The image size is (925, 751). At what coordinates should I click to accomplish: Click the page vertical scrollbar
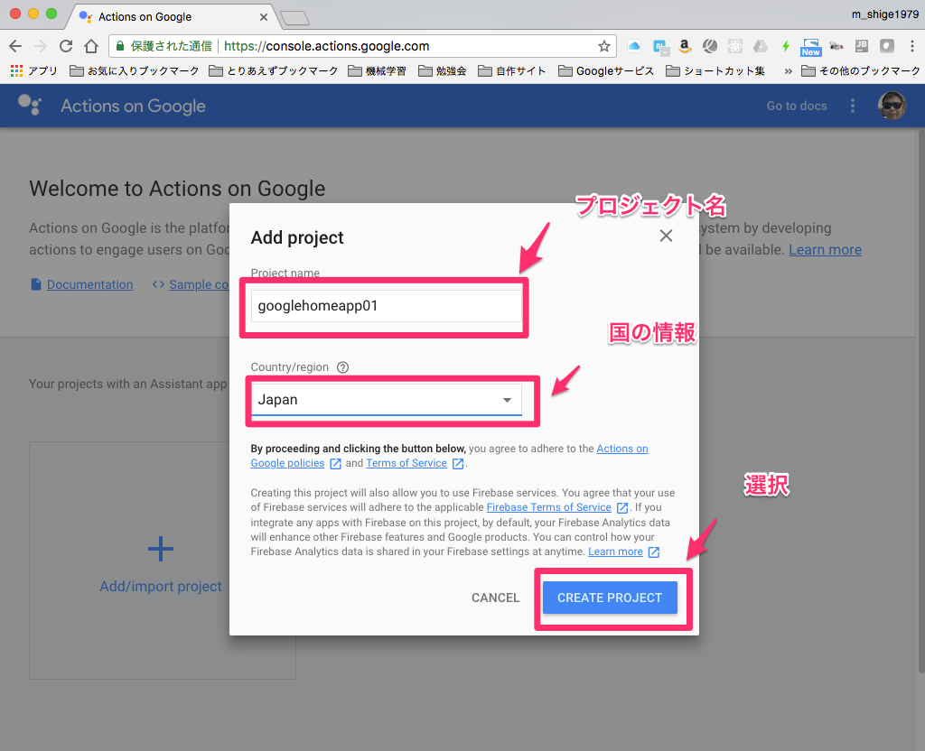tap(921, 401)
